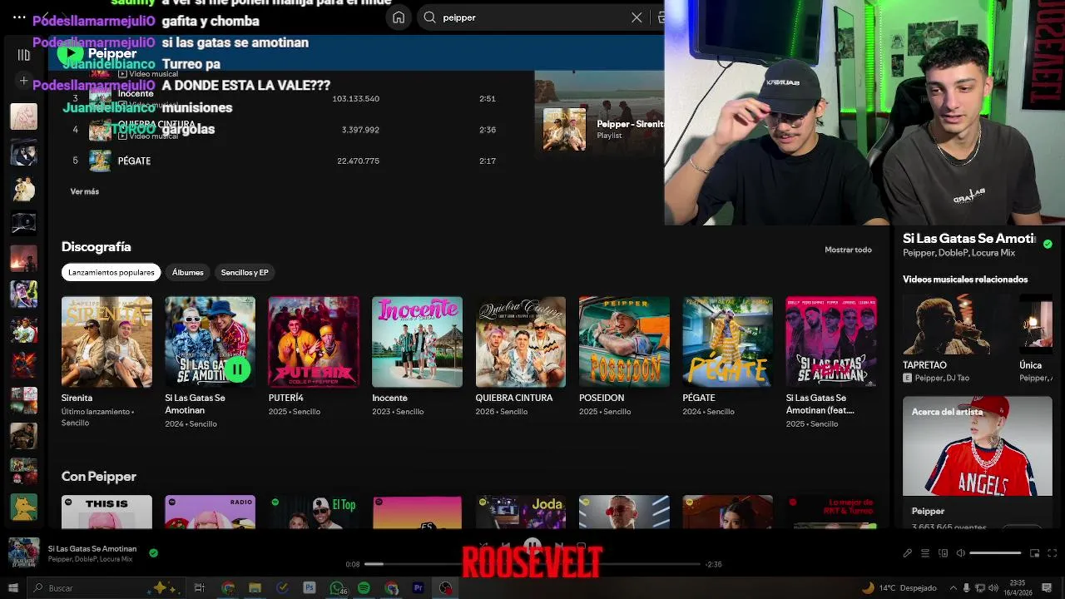Play Peipper with green play button
This screenshot has height=599, width=1065.
(x=70, y=53)
